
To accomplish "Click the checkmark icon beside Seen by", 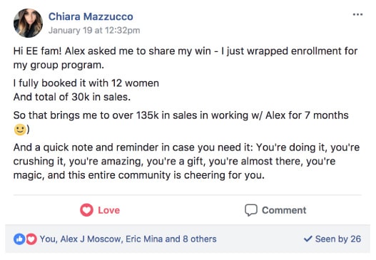I will point(308,239).
